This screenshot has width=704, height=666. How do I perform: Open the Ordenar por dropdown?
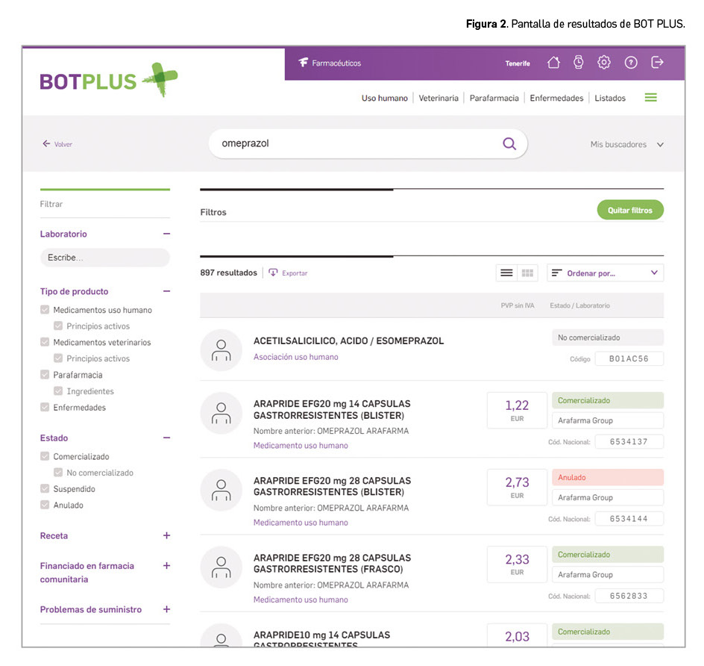(605, 273)
